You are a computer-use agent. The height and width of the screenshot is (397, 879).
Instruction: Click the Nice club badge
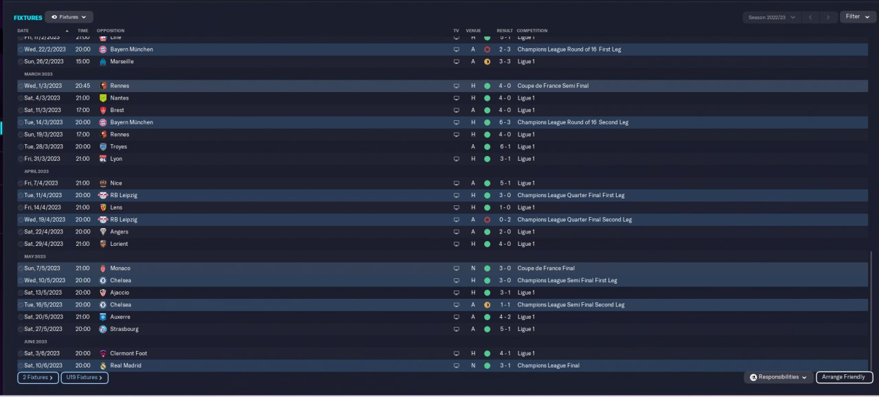pos(103,183)
